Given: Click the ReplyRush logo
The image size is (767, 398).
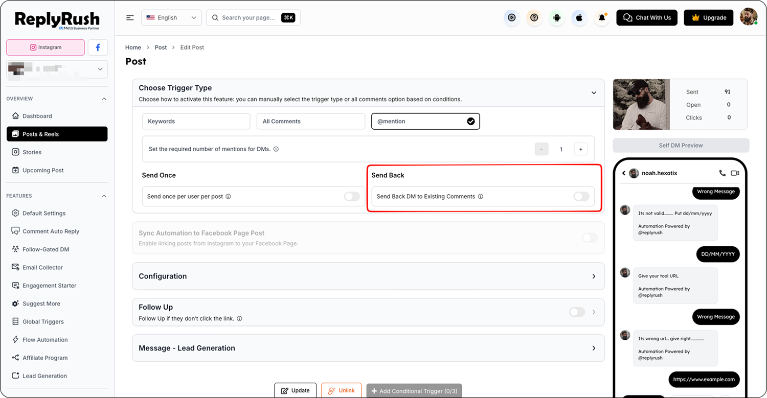Looking at the screenshot, I should click(x=57, y=20).
